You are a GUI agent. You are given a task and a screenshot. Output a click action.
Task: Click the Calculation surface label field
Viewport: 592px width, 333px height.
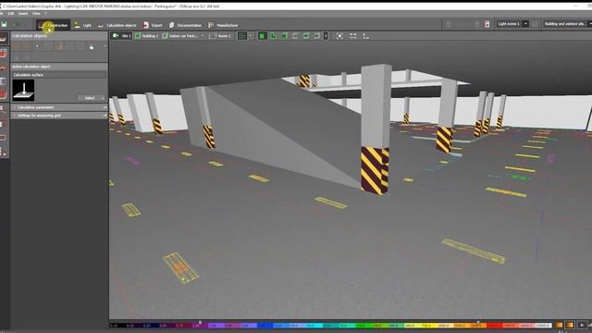pyautogui.click(x=58, y=75)
